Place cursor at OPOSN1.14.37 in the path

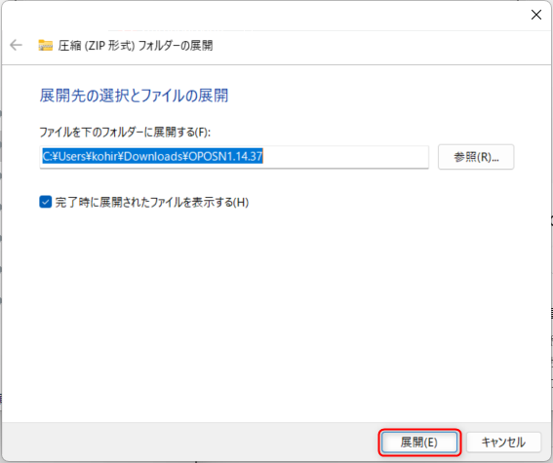(x=225, y=156)
